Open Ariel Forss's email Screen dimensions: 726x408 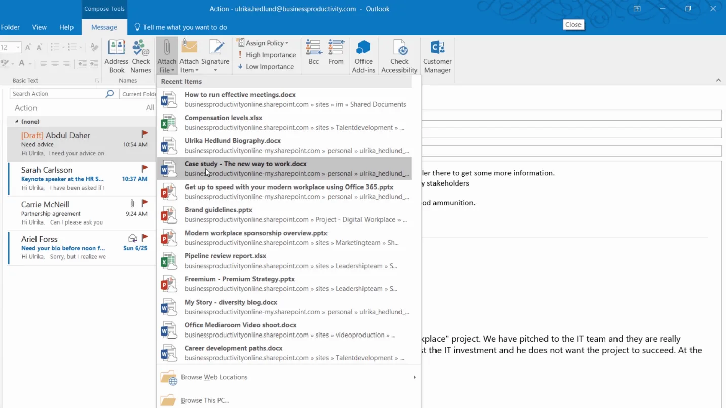[82, 247]
